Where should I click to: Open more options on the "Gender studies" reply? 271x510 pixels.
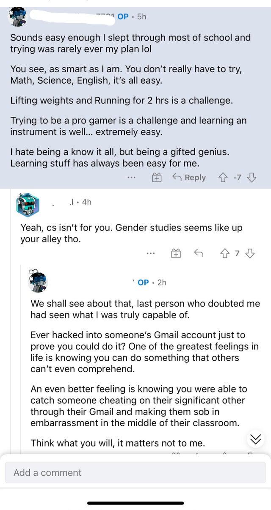[x=151, y=252]
